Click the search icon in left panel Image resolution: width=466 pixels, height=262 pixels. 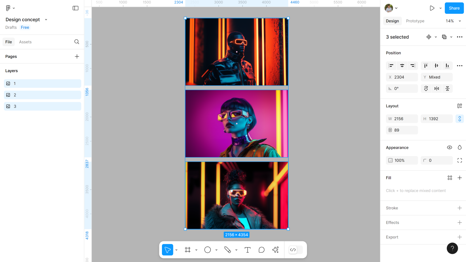77,42
